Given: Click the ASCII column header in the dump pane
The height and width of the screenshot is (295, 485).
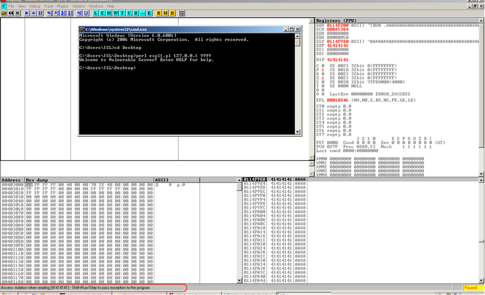Looking at the screenshot, I should point(177,180).
